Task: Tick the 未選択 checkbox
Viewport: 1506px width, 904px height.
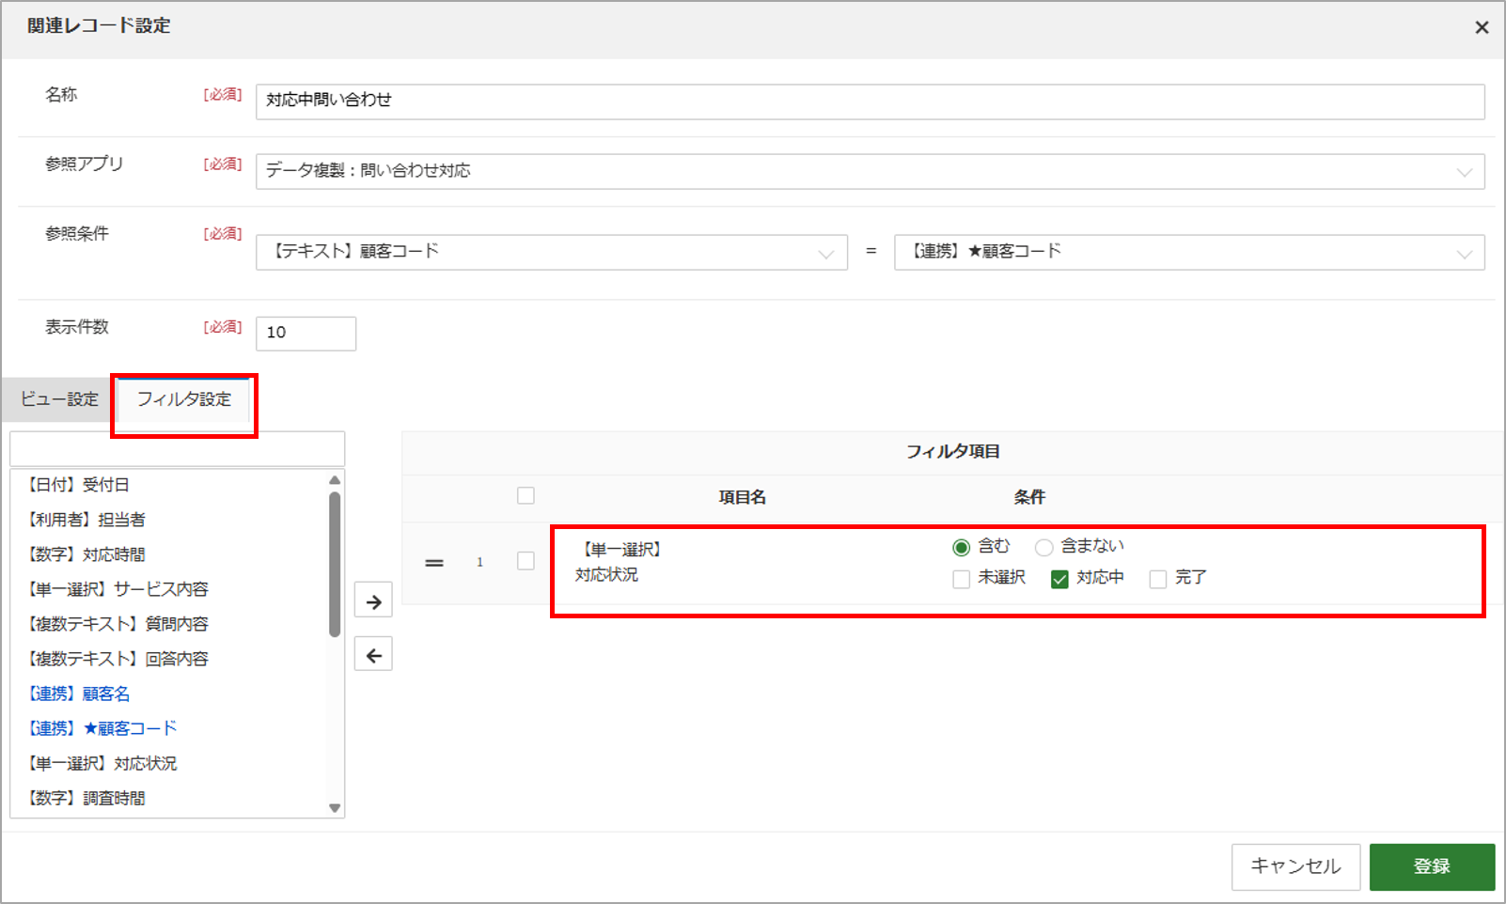Action: (x=961, y=579)
